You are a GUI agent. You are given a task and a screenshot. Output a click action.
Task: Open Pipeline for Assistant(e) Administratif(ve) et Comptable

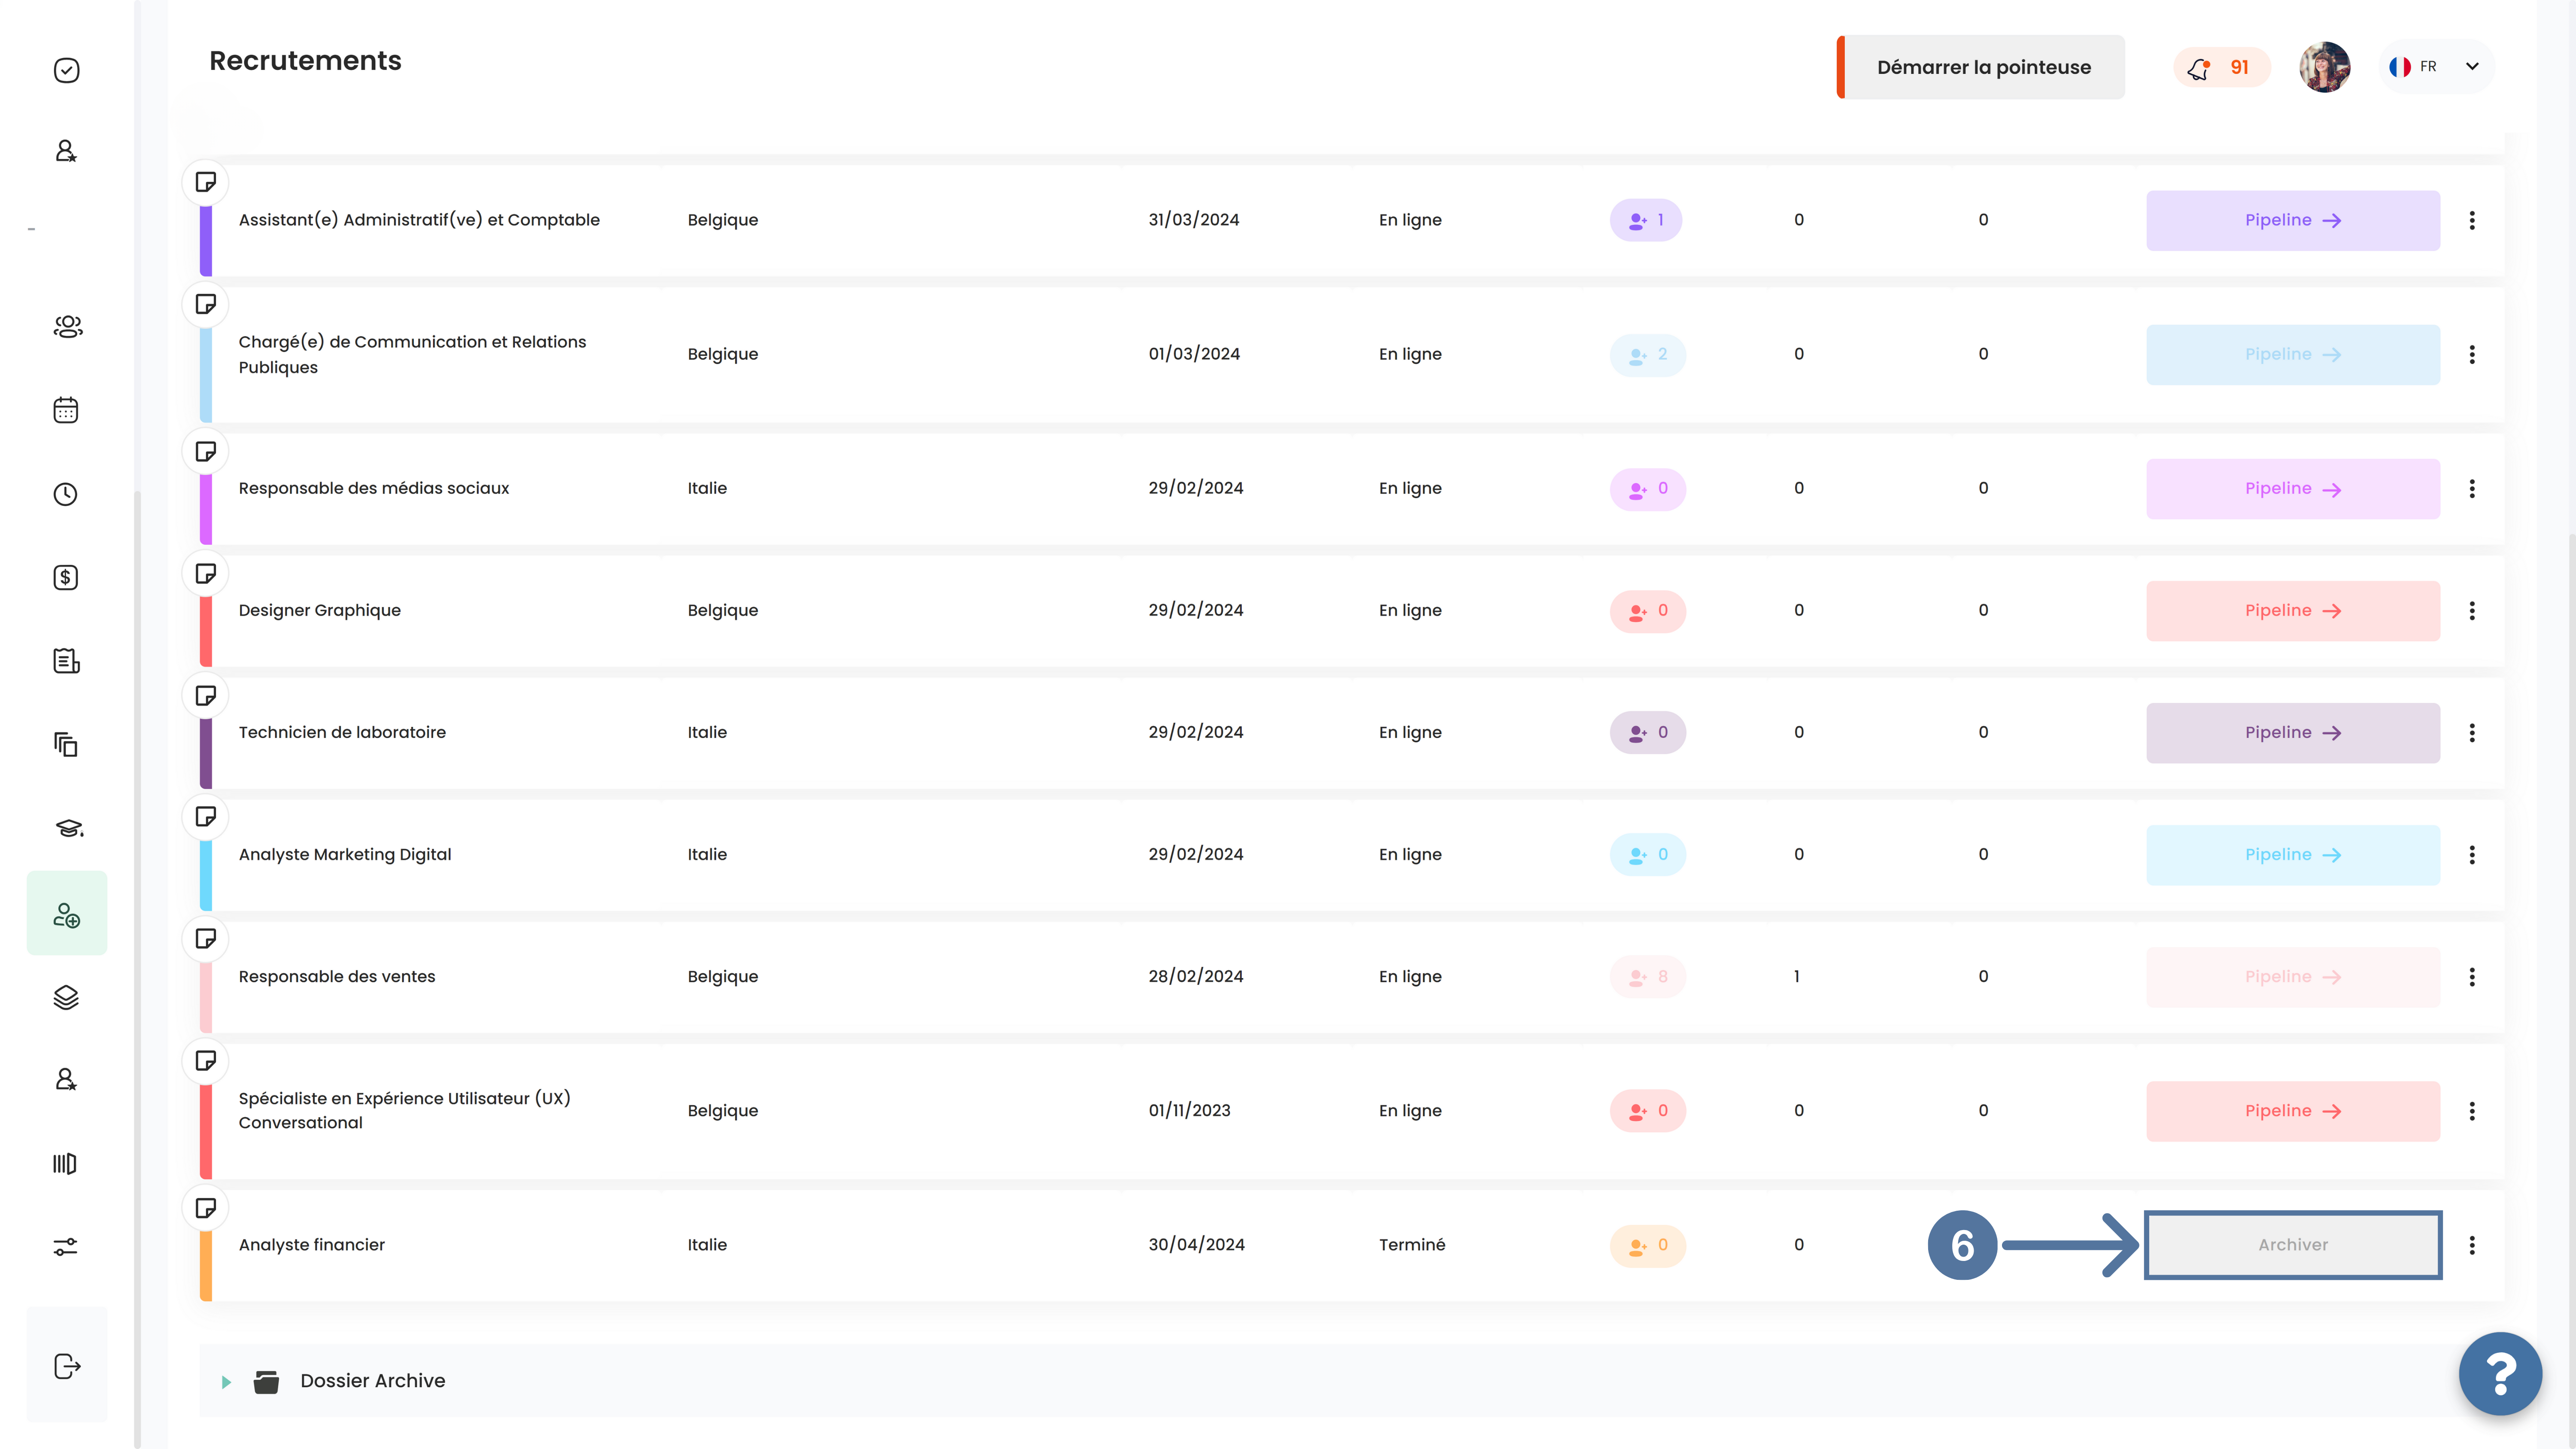pyautogui.click(x=2293, y=220)
